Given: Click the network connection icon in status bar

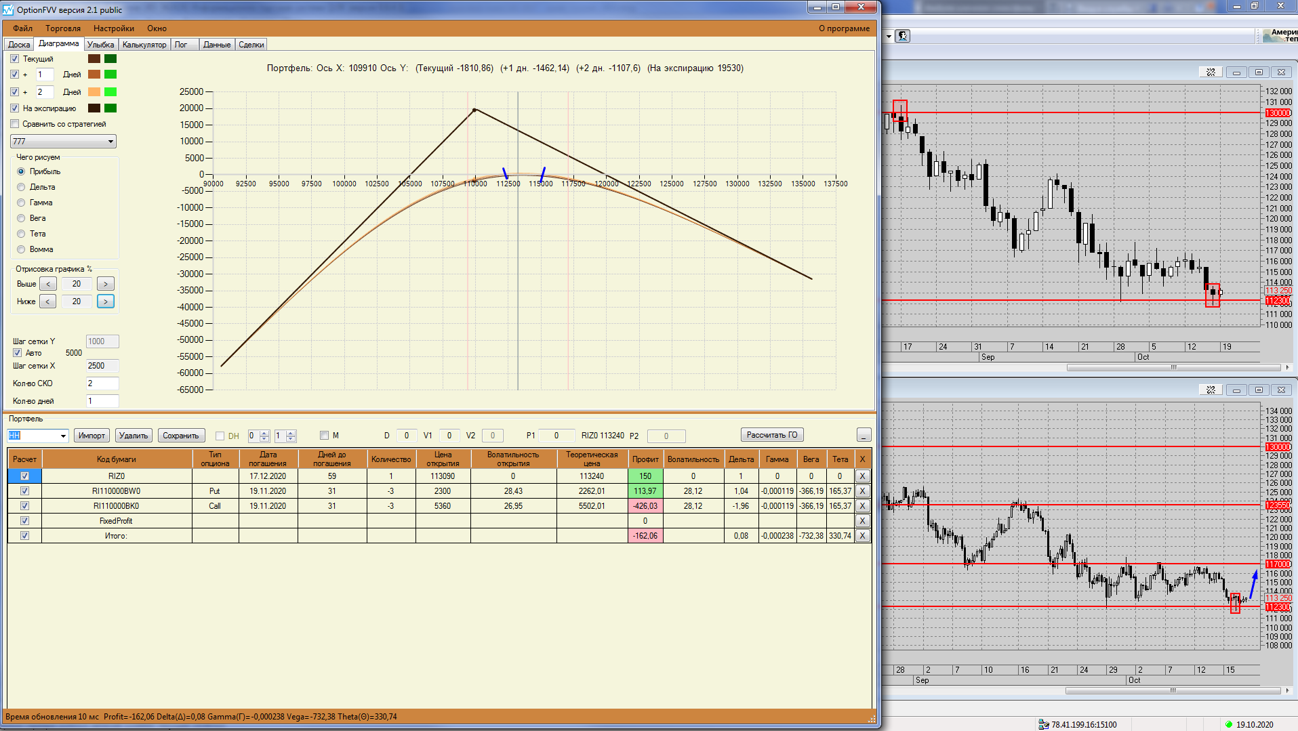Looking at the screenshot, I should point(1043,724).
